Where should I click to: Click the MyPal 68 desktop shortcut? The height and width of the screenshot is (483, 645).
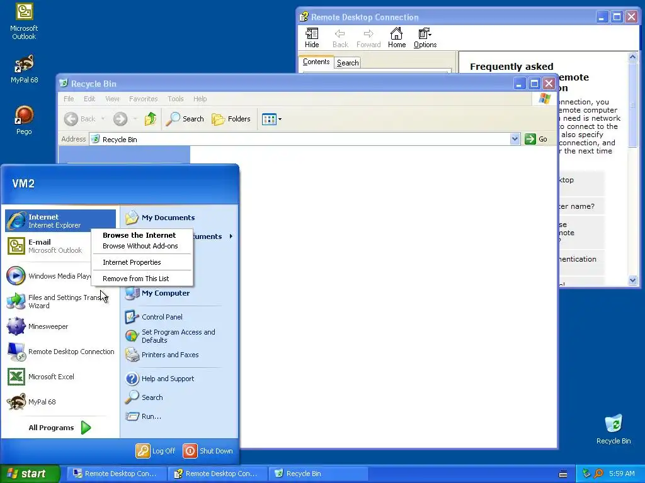click(x=24, y=69)
